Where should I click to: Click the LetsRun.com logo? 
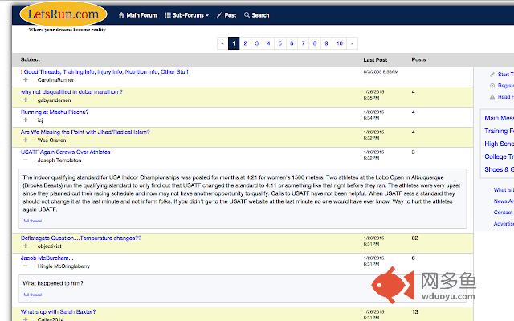click(x=63, y=14)
